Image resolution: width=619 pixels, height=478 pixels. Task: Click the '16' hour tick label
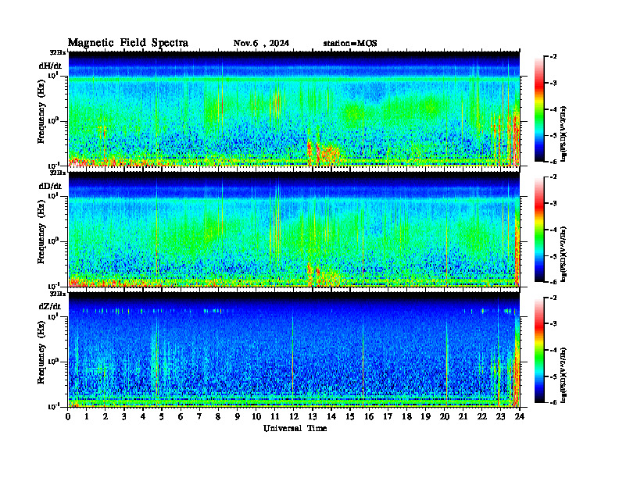[x=369, y=416]
